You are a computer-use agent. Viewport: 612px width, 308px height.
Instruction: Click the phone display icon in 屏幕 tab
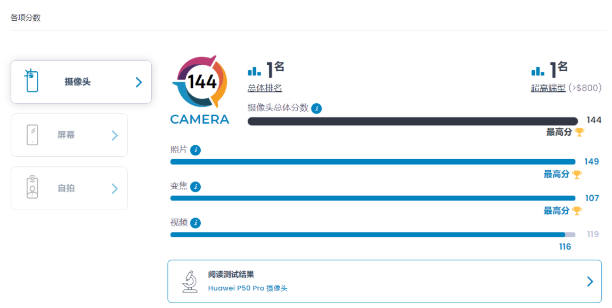32,135
